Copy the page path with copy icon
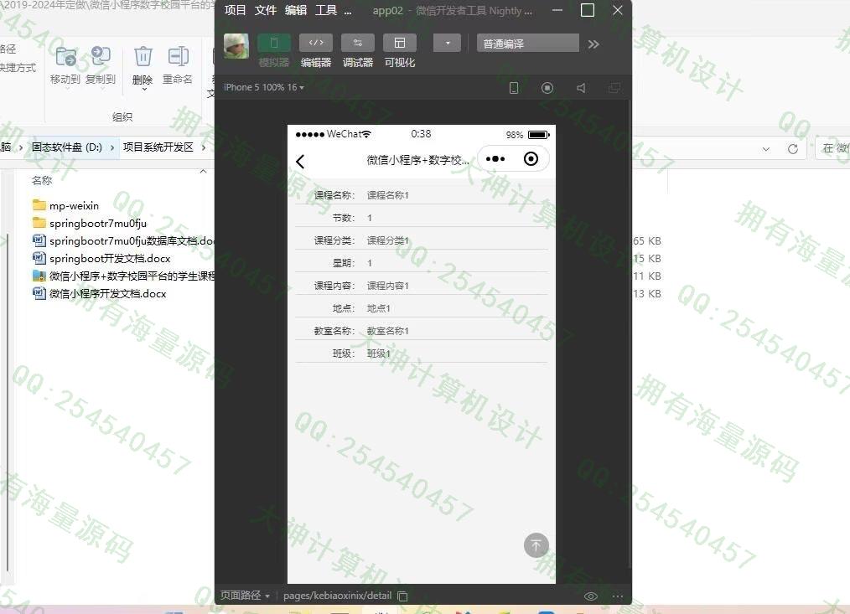850x614 pixels. [x=402, y=596]
